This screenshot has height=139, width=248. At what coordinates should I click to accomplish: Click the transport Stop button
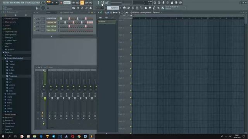click(57, 3)
